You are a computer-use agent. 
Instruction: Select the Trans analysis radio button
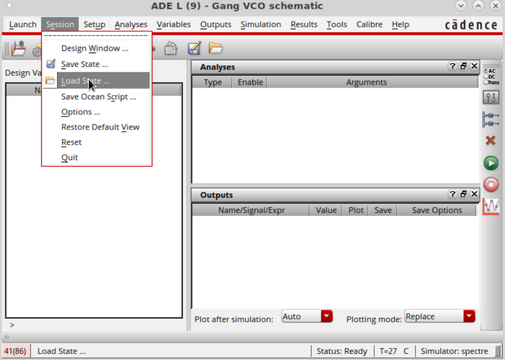coord(486,82)
